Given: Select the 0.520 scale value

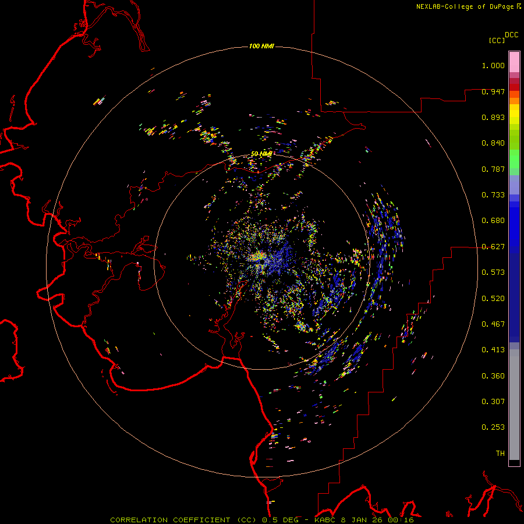Looking at the screenshot, I should pos(493,299).
